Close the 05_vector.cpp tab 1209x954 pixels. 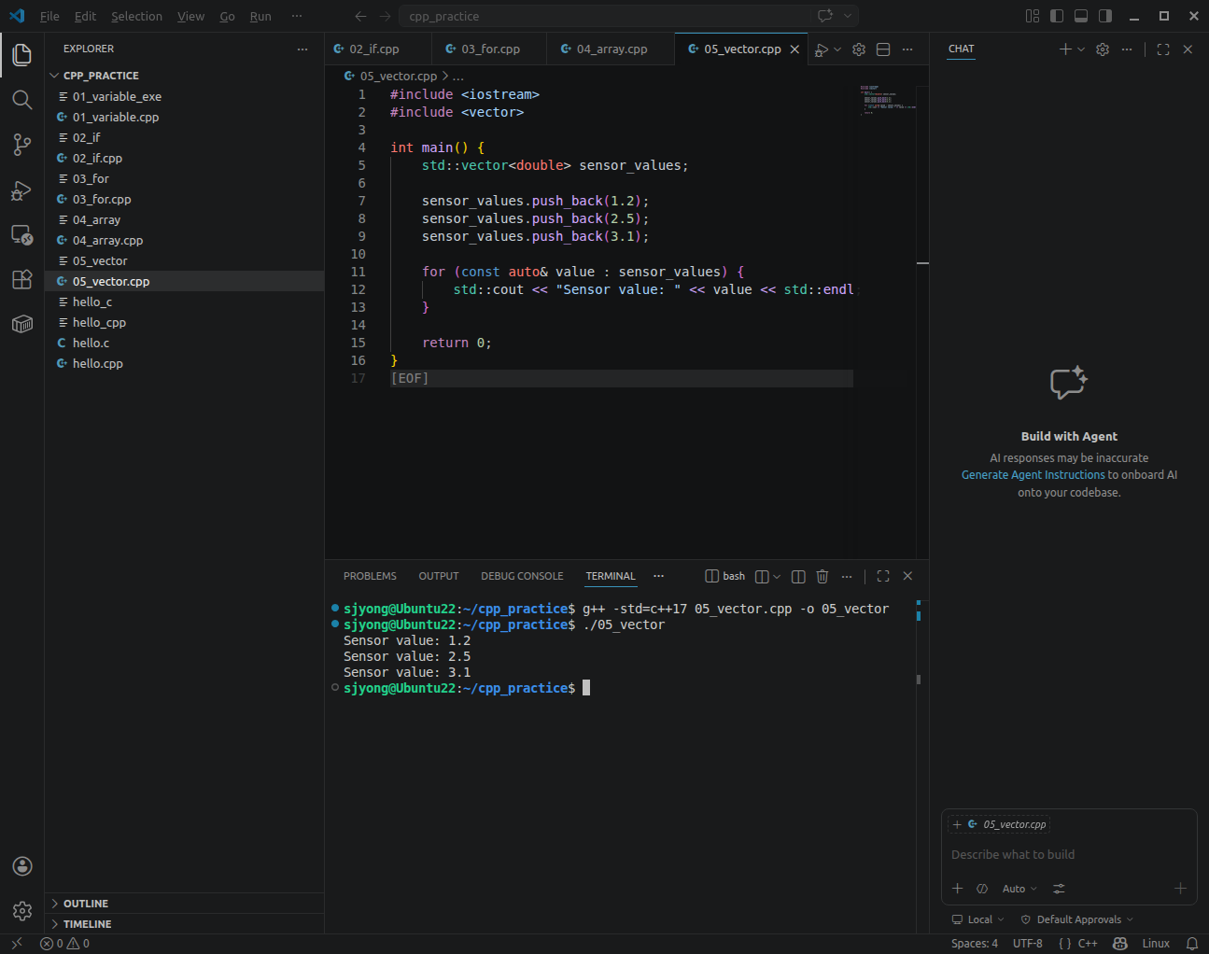coord(794,49)
